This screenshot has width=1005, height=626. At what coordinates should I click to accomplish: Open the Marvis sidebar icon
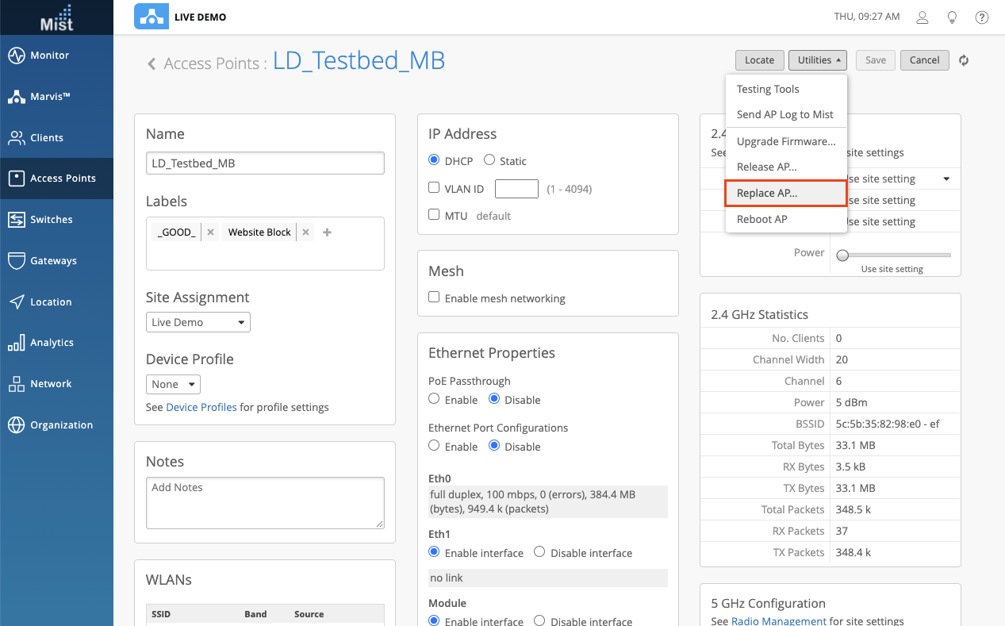click(x=17, y=97)
